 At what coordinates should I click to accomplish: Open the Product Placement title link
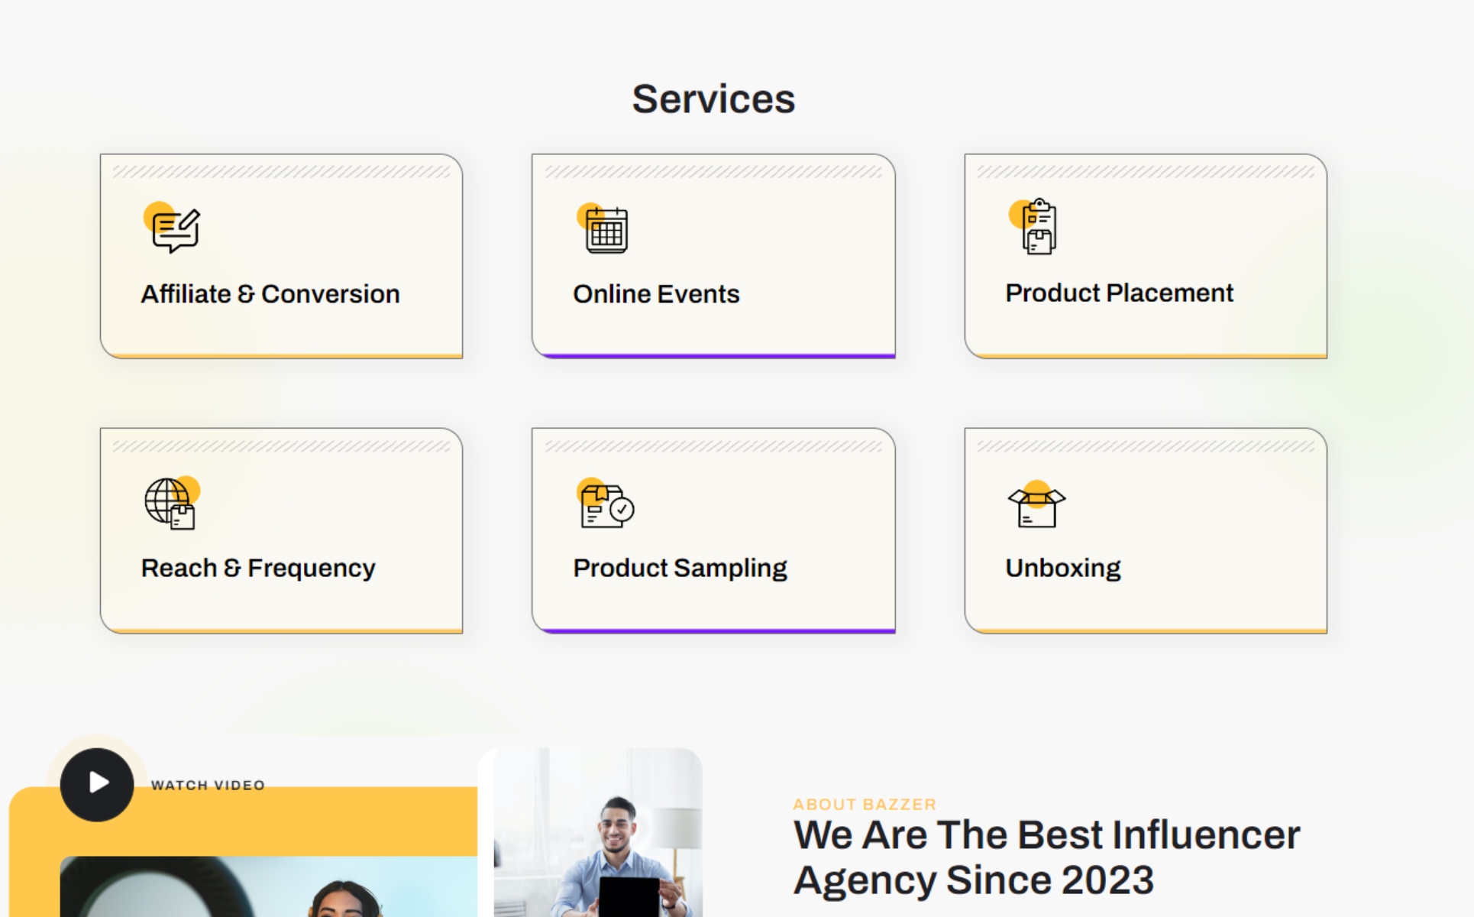tap(1119, 293)
